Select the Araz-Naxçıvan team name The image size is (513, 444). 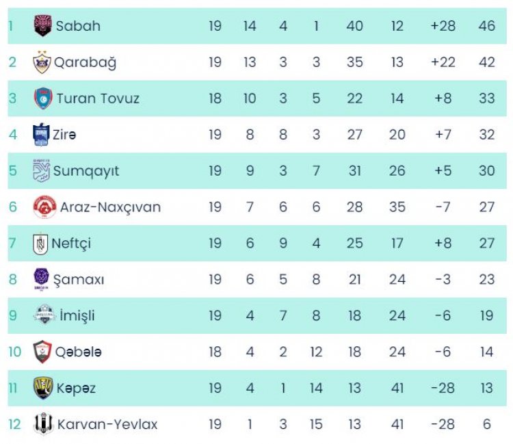click(110, 207)
